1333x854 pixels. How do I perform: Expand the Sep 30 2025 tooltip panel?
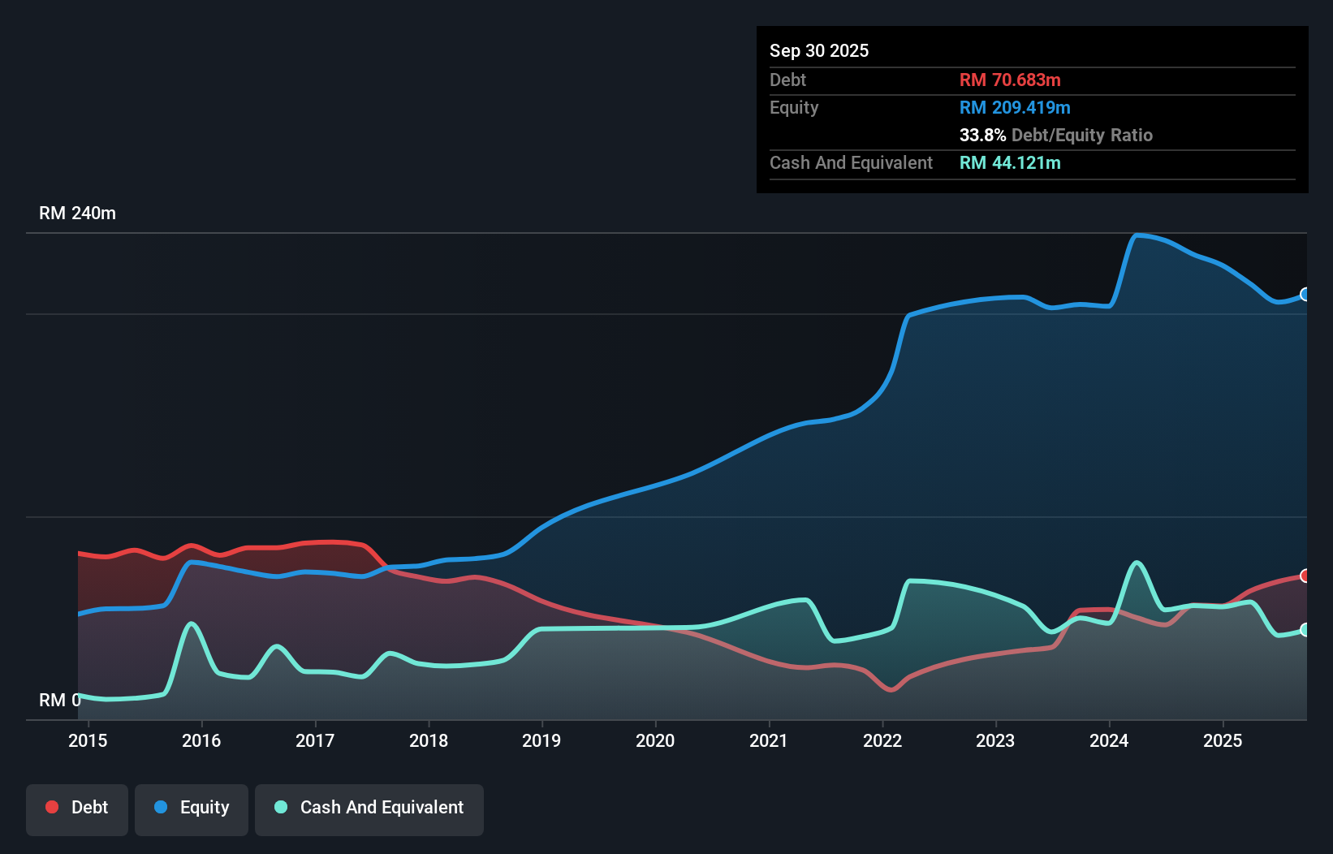coord(820,50)
